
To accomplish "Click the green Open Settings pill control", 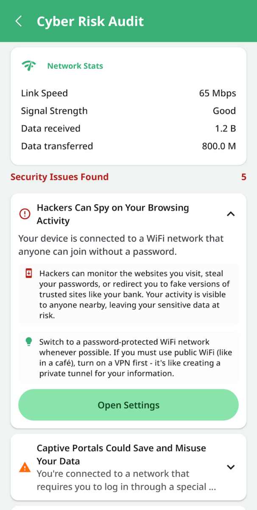I will coord(128,405).
